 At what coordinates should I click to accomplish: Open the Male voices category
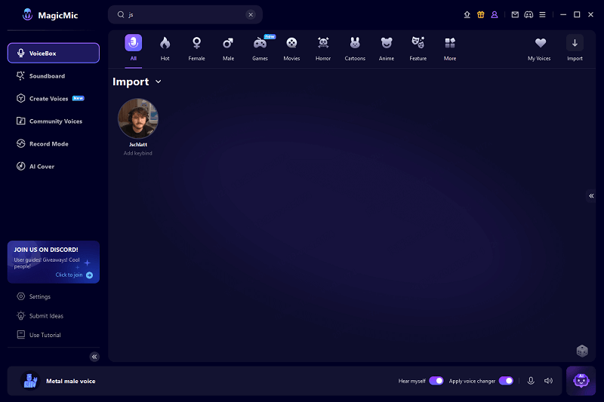tap(228, 48)
